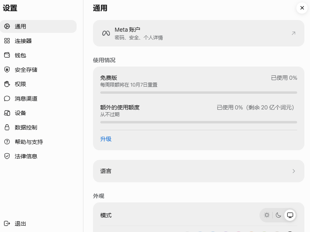Open the 消息渠道 settings tab

click(38, 99)
